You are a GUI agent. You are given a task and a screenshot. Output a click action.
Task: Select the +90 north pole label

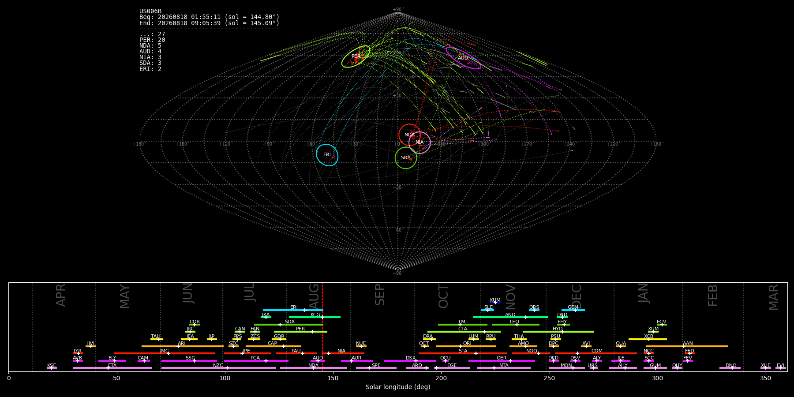(x=397, y=10)
